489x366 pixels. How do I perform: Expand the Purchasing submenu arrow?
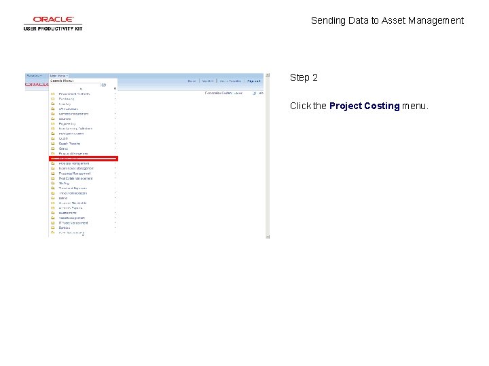click(x=115, y=99)
